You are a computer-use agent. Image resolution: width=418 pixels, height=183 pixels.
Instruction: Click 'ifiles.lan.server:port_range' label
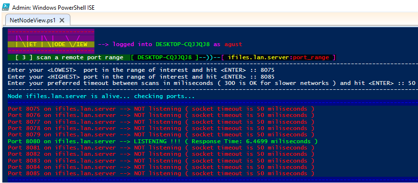tap(278, 57)
